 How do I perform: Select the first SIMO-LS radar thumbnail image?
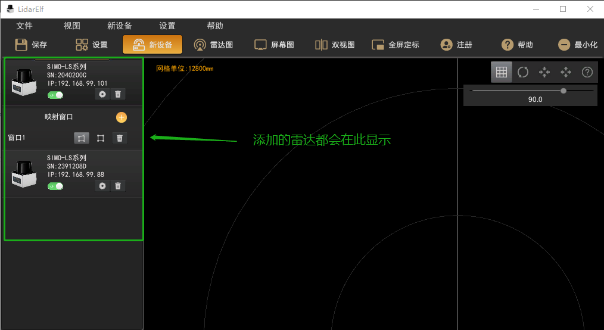coord(24,82)
